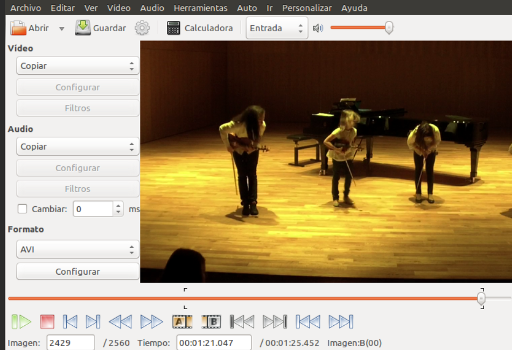Mute audio with the speaker icon

tap(318, 28)
